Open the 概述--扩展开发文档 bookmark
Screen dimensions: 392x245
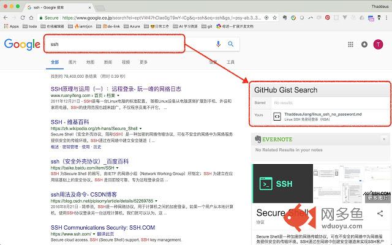pos(235,26)
